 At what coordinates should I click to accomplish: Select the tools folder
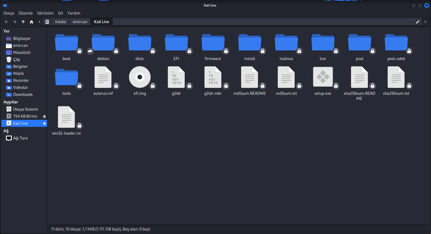(x=67, y=78)
